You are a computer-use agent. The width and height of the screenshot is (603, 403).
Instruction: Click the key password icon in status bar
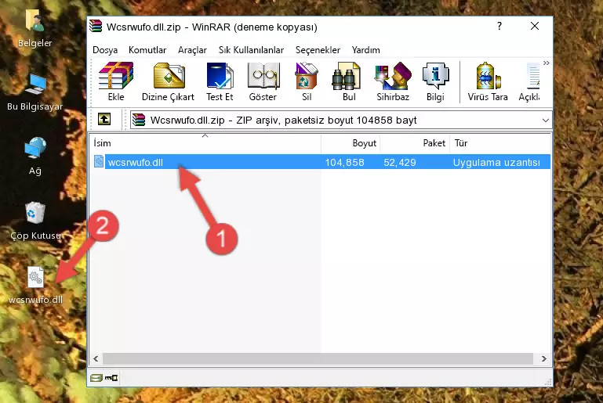point(111,378)
